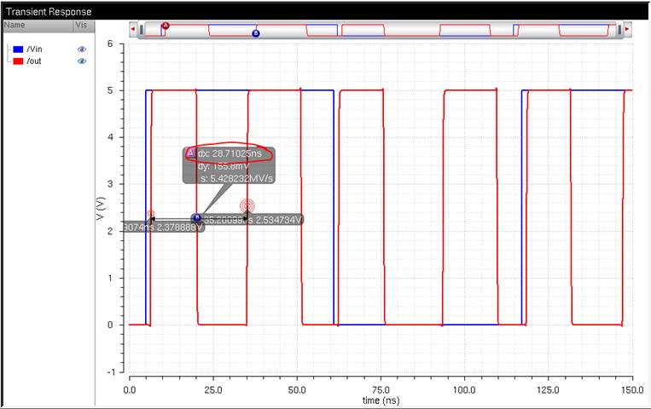Click the right zoom handle of overview bar
651x409 pixels.
(619, 30)
